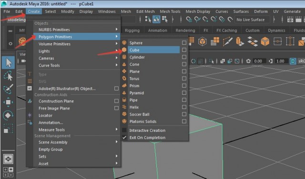The height and width of the screenshot is (179, 305).
Task: Select the Pipe primitive entry
Action: tap(133, 100)
